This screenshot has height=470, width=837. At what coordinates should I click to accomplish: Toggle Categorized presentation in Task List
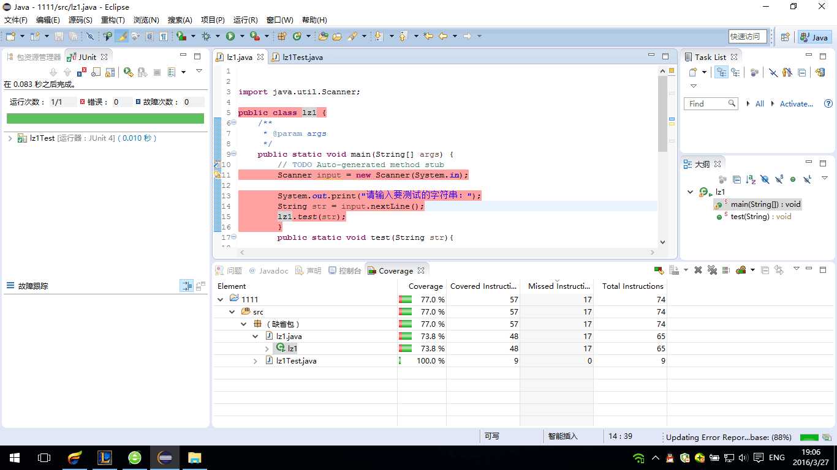pyautogui.click(x=721, y=72)
